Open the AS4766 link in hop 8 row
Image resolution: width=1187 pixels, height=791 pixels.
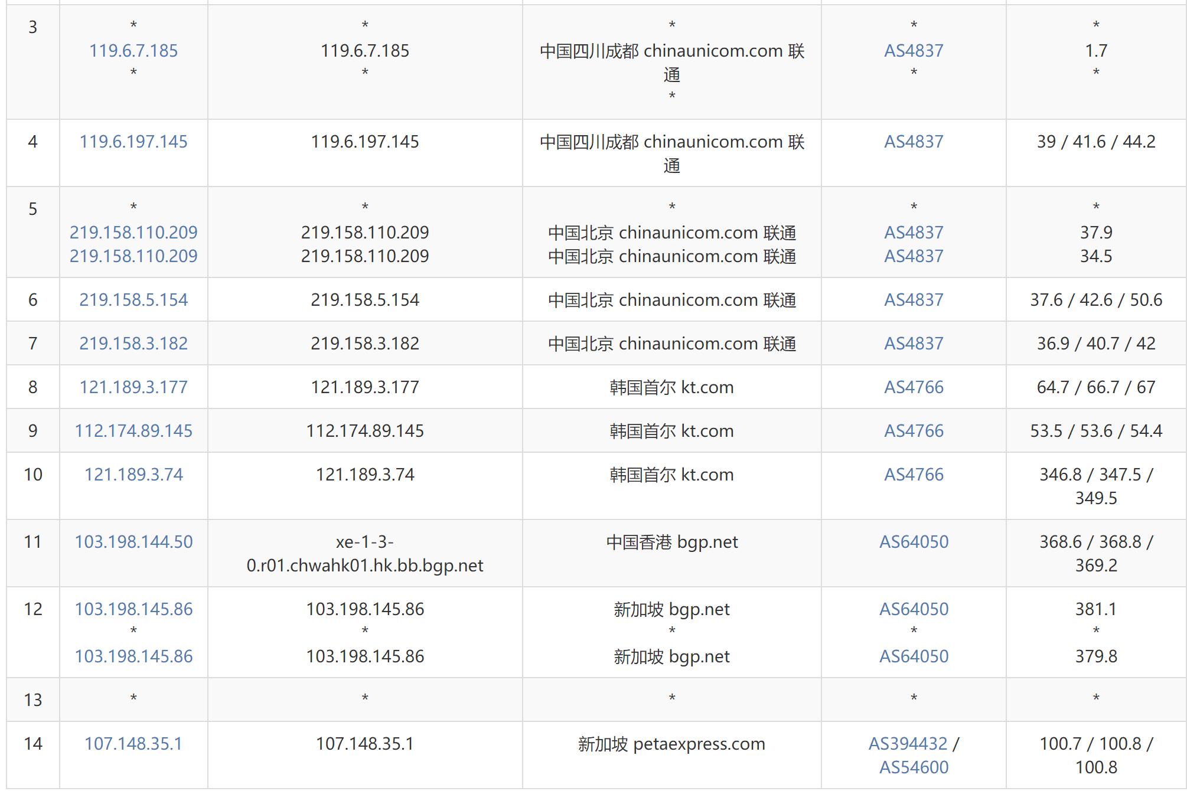914,387
